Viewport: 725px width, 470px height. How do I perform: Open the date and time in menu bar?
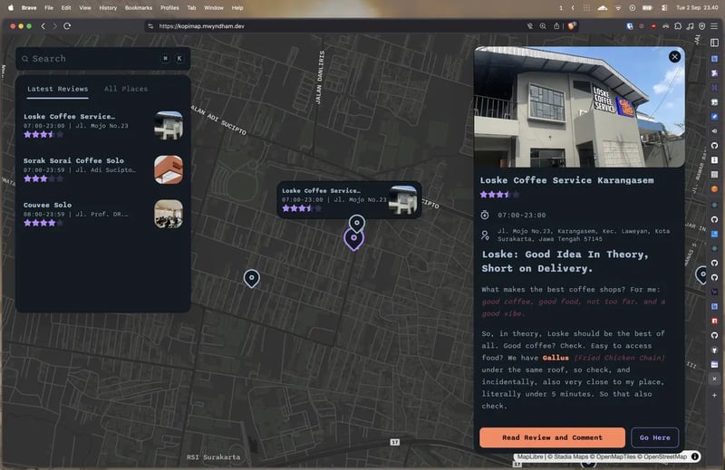click(697, 8)
